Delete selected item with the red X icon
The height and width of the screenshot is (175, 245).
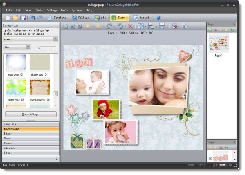(131, 26)
